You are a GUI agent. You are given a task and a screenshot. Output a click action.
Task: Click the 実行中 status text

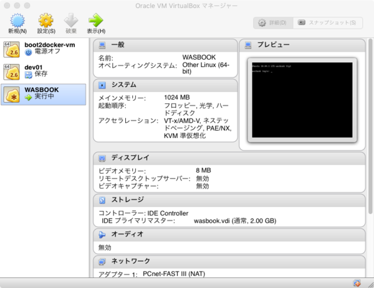point(44,96)
